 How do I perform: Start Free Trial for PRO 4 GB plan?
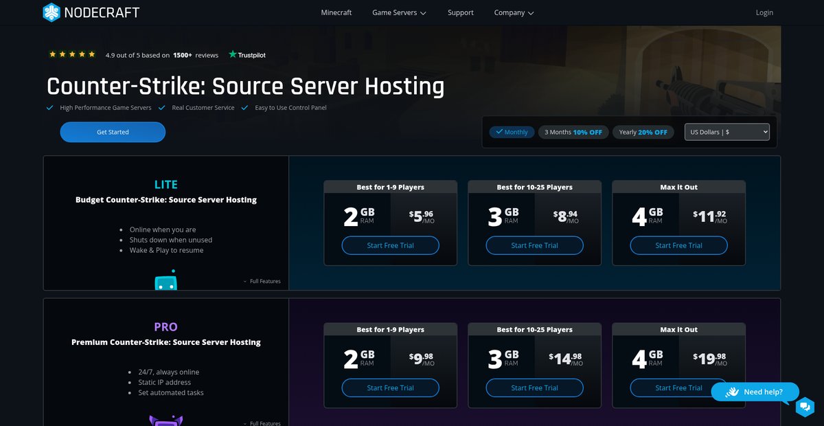tap(679, 388)
